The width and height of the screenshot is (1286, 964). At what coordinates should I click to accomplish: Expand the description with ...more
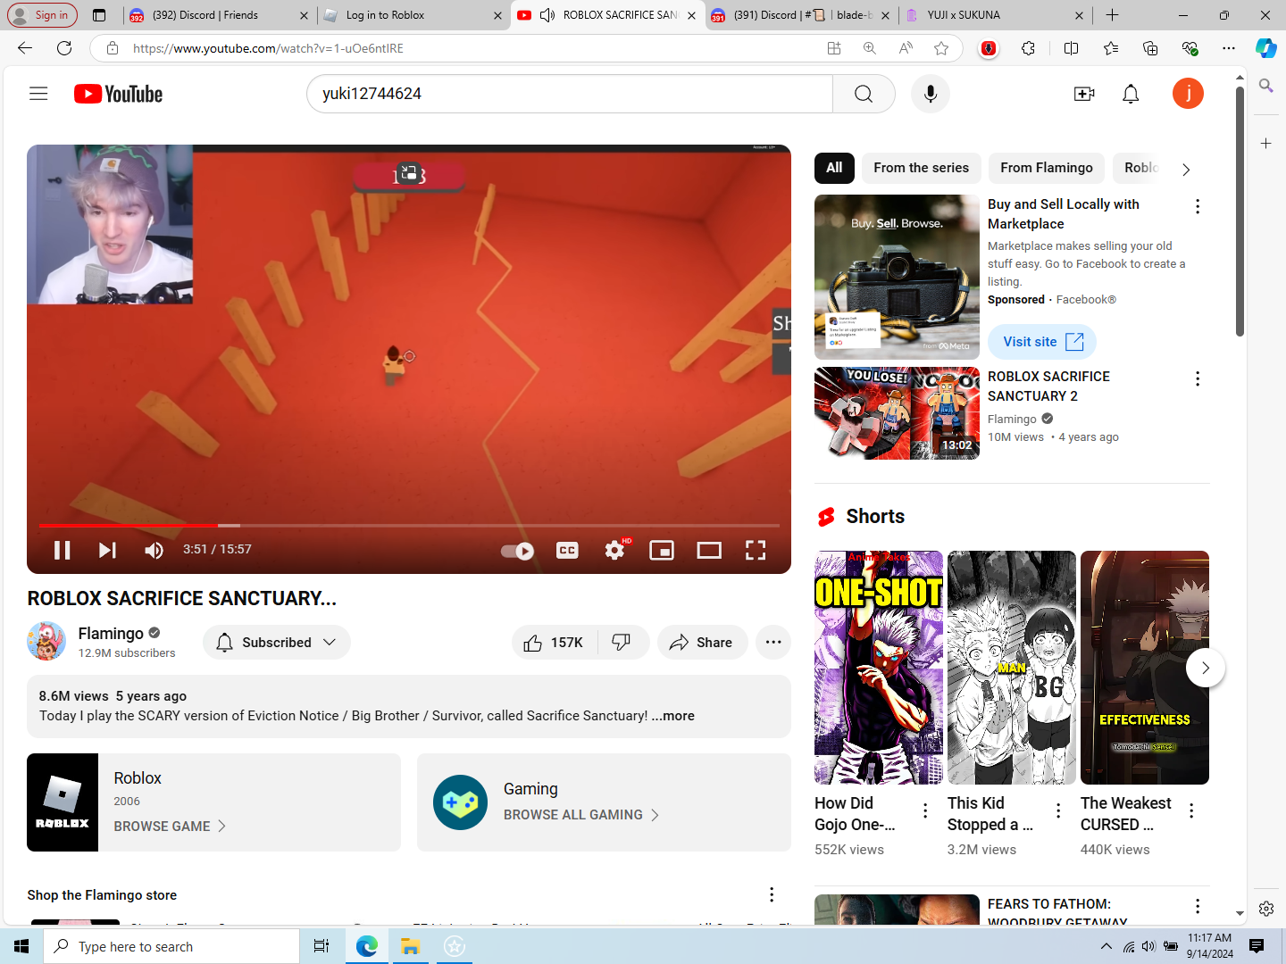point(672,716)
